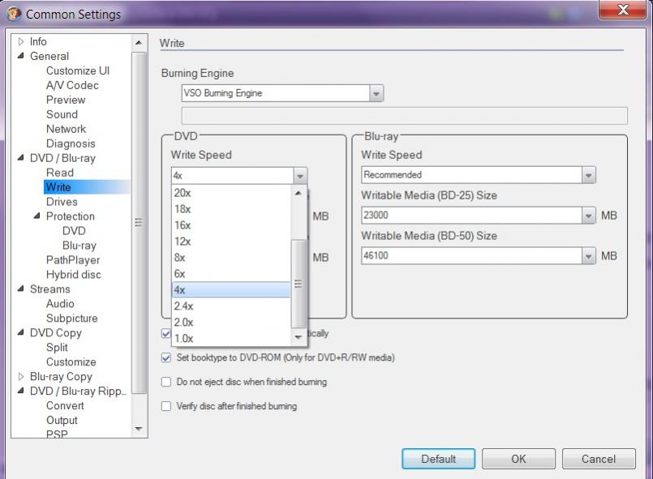653x479 pixels.
Task: Collapse the DVD / Blu-ray tree node
Action: (21, 158)
